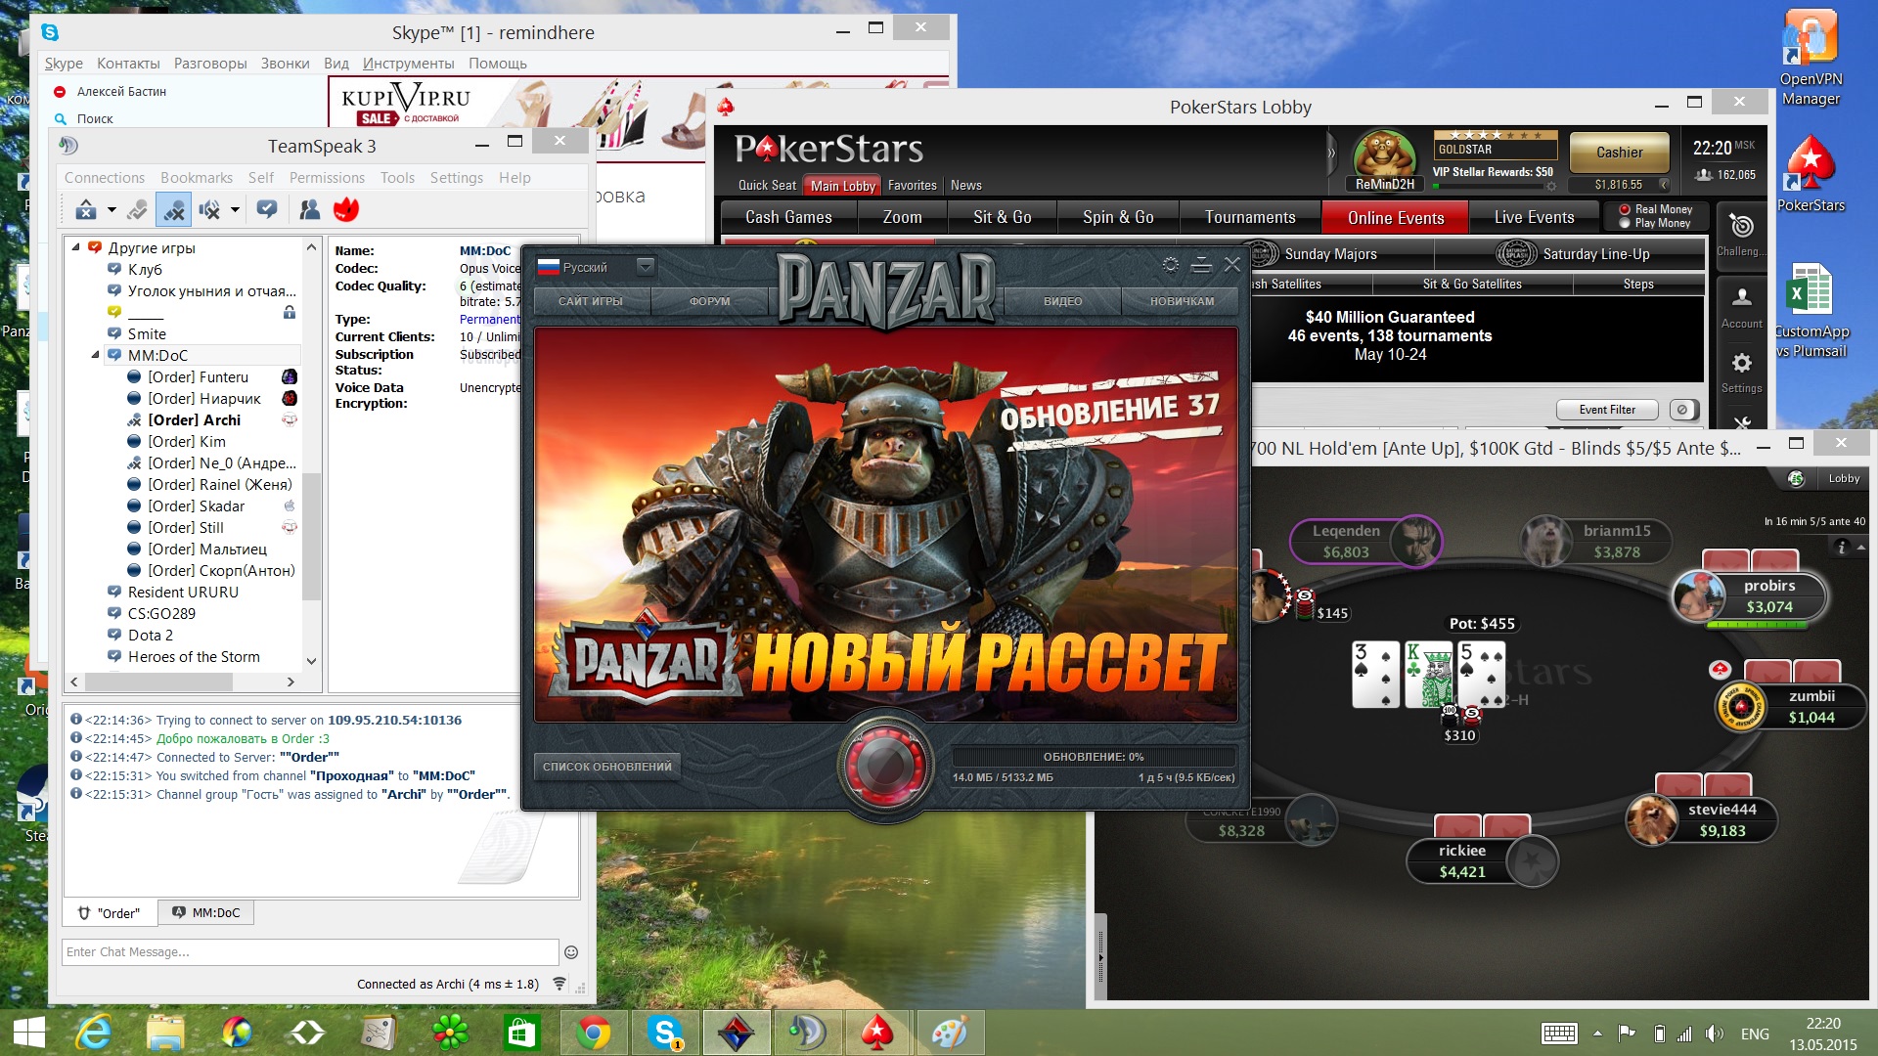Switch to the MM:DoC chat tab
This screenshot has height=1056, width=1878.
pos(206,912)
